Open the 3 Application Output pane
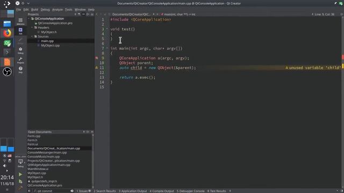 click(x=133, y=191)
